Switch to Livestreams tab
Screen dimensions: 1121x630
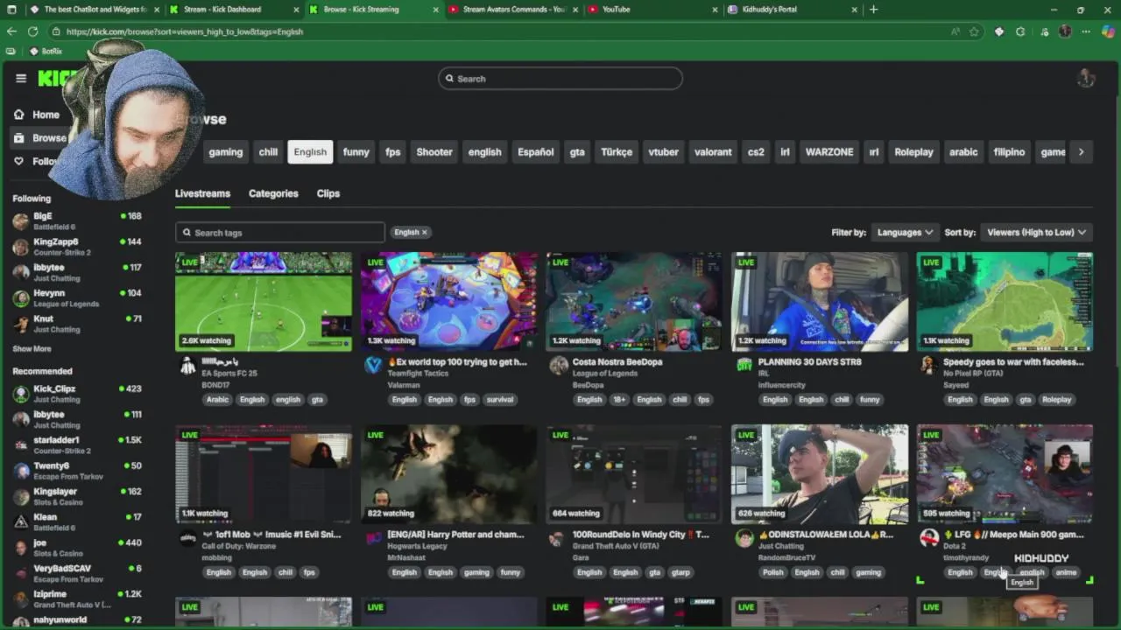(x=202, y=193)
